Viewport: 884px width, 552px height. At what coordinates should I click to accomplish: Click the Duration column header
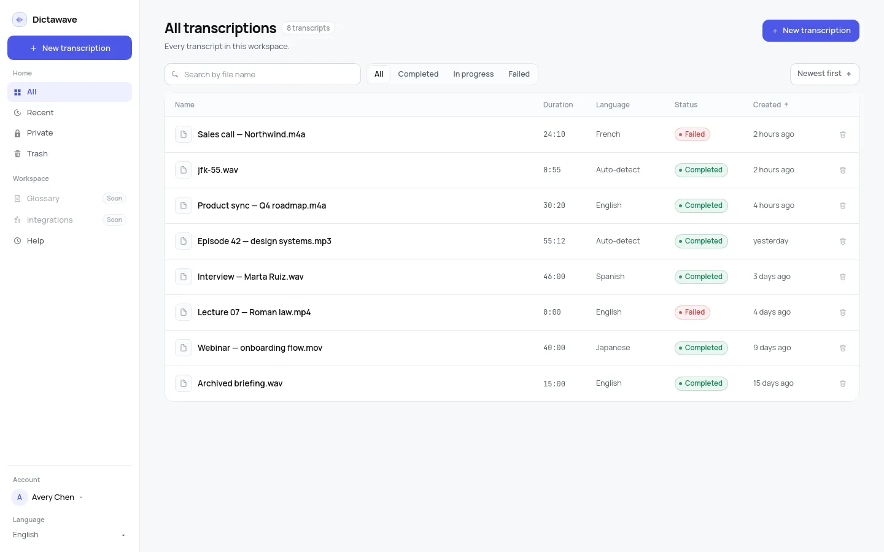pyautogui.click(x=558, y=105)
